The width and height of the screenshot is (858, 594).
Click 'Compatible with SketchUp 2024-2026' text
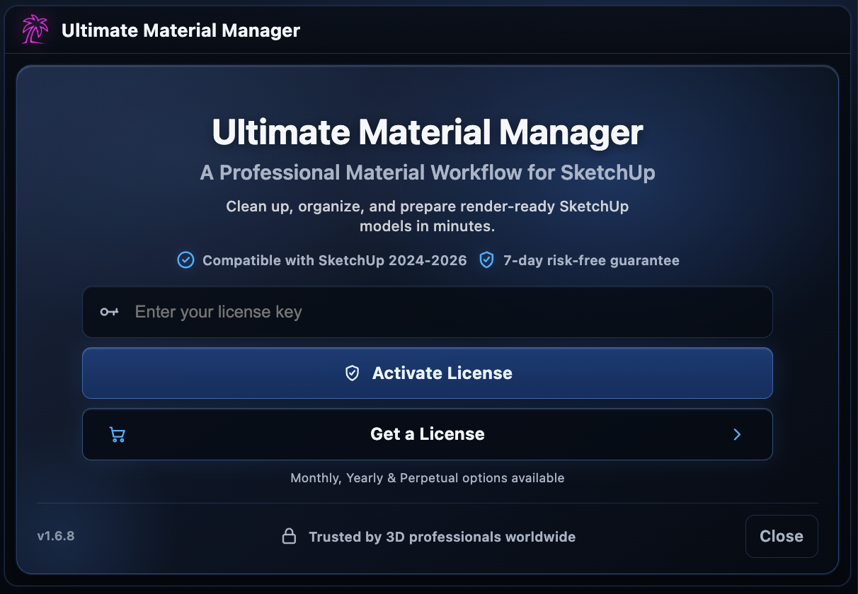pos(335,260)
